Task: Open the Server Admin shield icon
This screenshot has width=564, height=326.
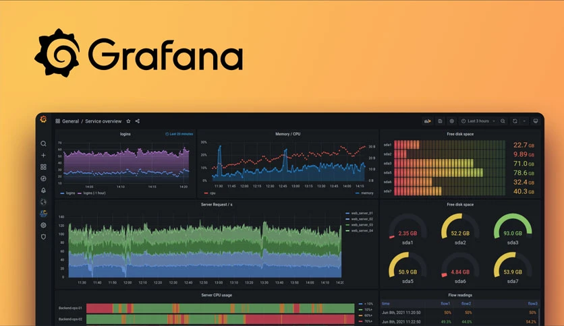Action: click(x=43, y=237)
